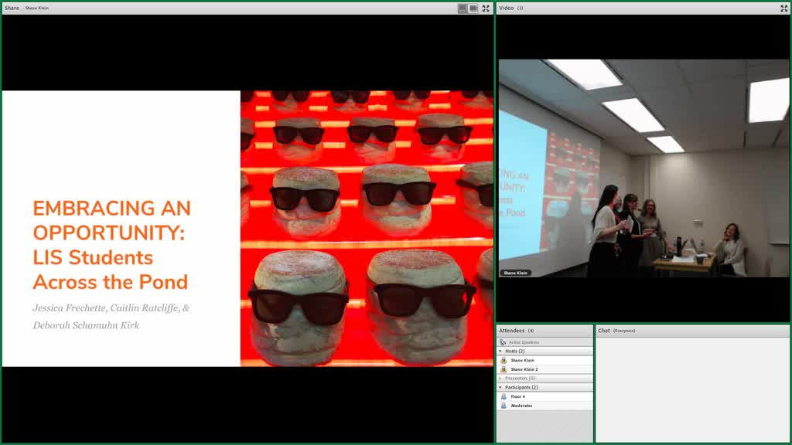Select the second layout view icon in Share pod
This screenshot has width=792, height=445.
coord(473,8)
